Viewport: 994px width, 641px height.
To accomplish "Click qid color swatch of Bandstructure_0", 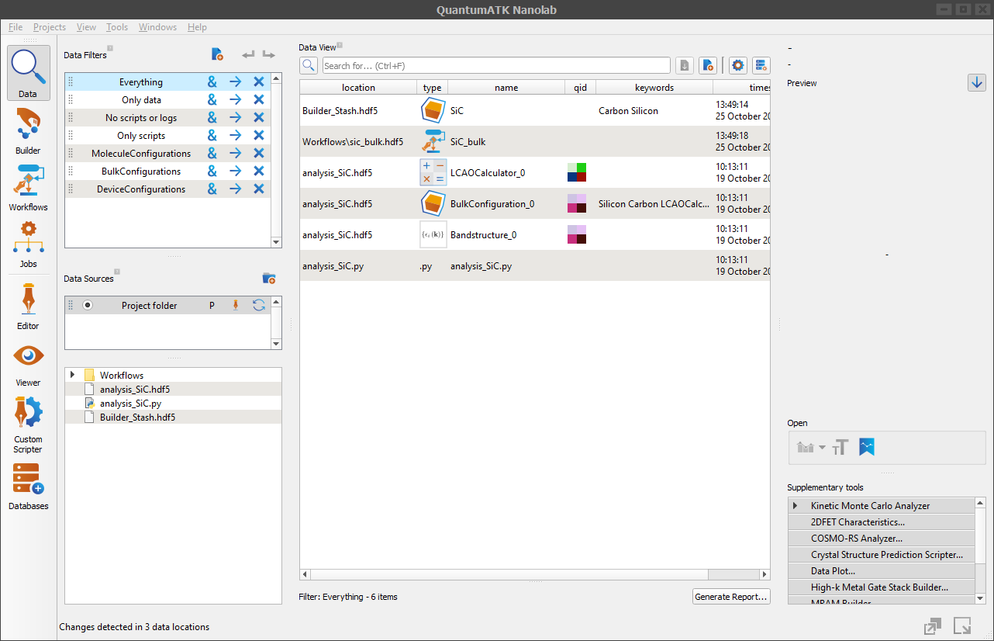I will [x=577, y=234].
